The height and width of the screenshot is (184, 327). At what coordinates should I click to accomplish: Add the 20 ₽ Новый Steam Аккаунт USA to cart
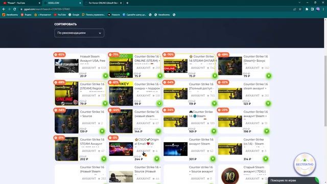[x=106, y=76]
